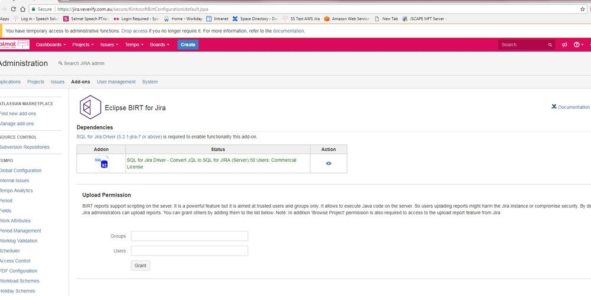Click the search magnifier icon in header
591x296 pixels.
pyautogui.click(x=550, y=45)
